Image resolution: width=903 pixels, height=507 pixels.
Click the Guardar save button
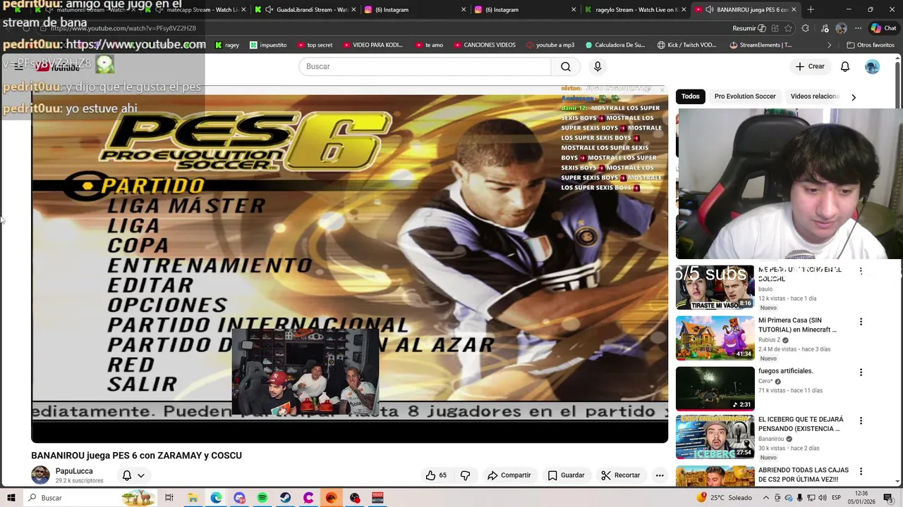point(566,475)
